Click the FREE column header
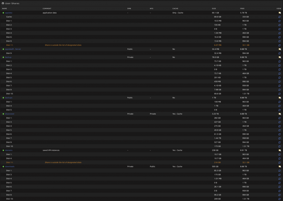 coord(242,8)
